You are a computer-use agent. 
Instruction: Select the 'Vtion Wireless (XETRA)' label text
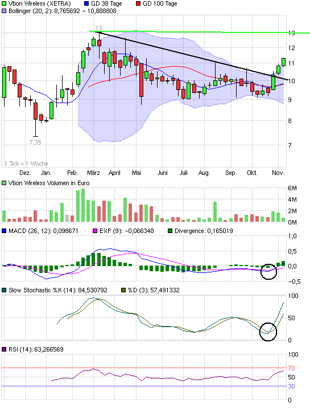tap(40, 3)
